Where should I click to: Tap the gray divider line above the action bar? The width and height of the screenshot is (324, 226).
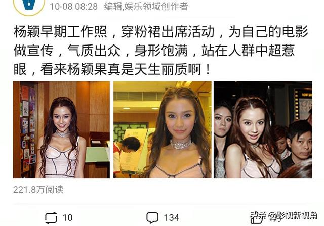point(163,204)
